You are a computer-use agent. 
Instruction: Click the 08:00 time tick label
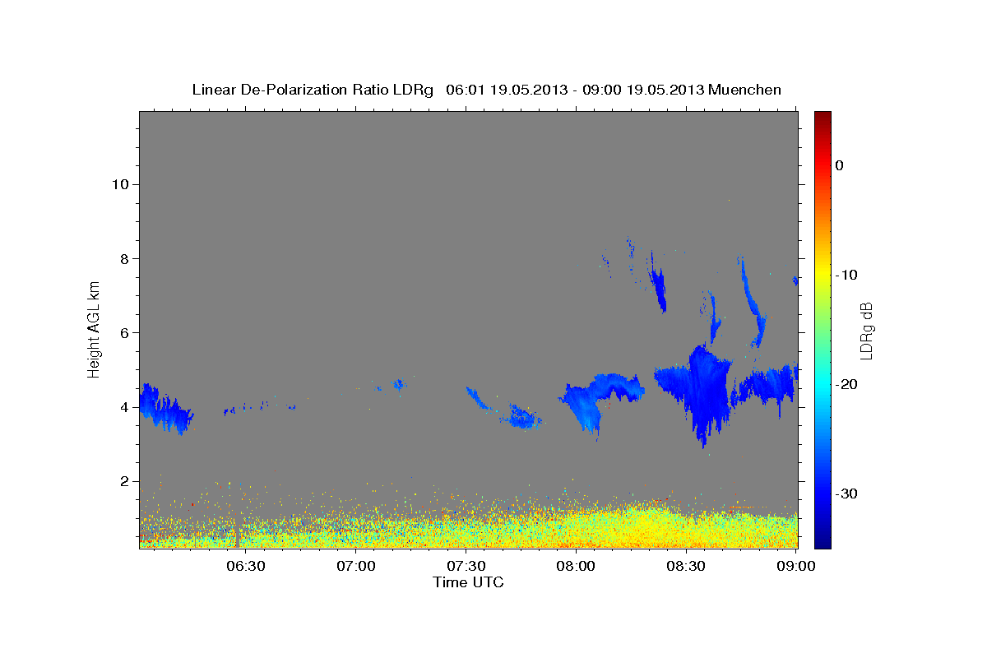pyautogui.click(x=577, y=566)
